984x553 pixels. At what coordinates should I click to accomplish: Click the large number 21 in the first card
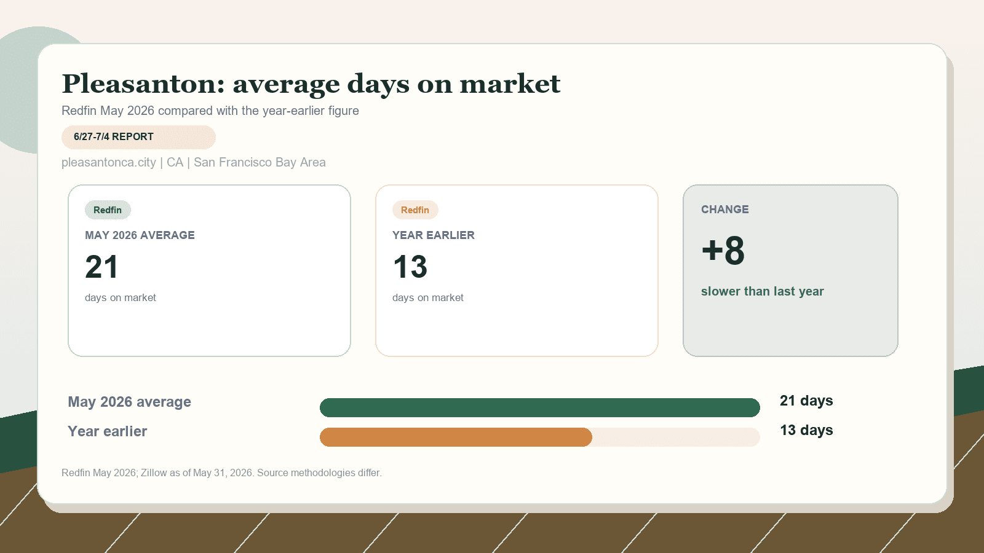(101, 267)
